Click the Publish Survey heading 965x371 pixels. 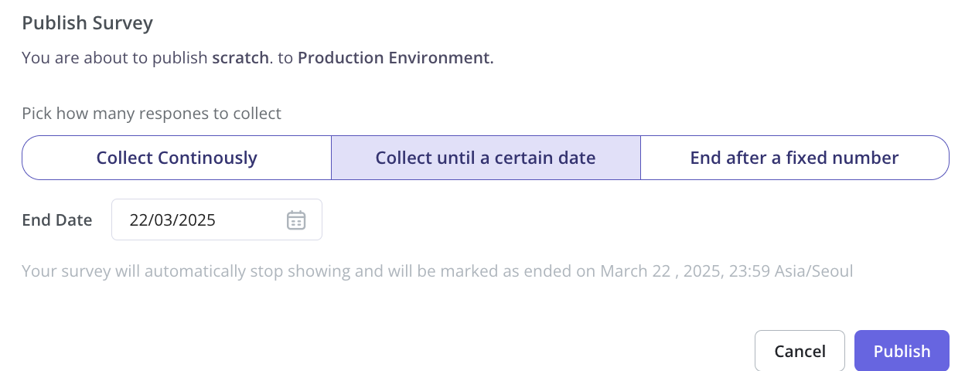[87, 23]
